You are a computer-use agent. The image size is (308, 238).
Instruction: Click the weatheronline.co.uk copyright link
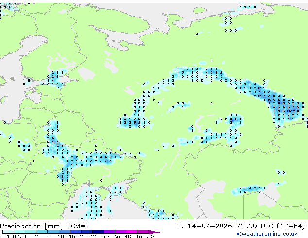tap(267, 234)
